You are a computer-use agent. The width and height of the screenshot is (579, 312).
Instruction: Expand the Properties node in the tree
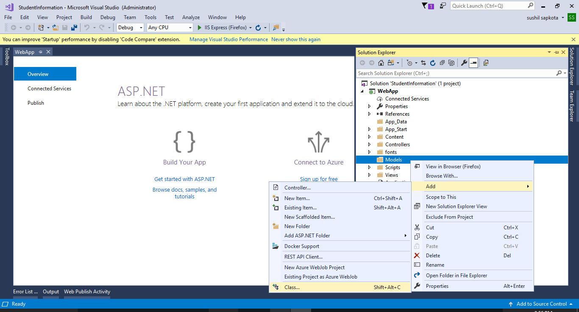pos(369,106)
